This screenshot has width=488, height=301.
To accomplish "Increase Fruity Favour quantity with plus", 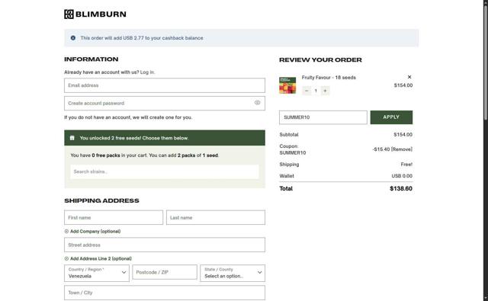I will point(325,91).
